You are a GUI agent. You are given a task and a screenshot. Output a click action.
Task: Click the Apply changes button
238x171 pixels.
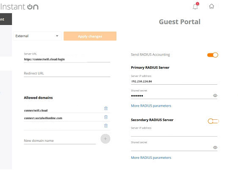click(90, 36)
